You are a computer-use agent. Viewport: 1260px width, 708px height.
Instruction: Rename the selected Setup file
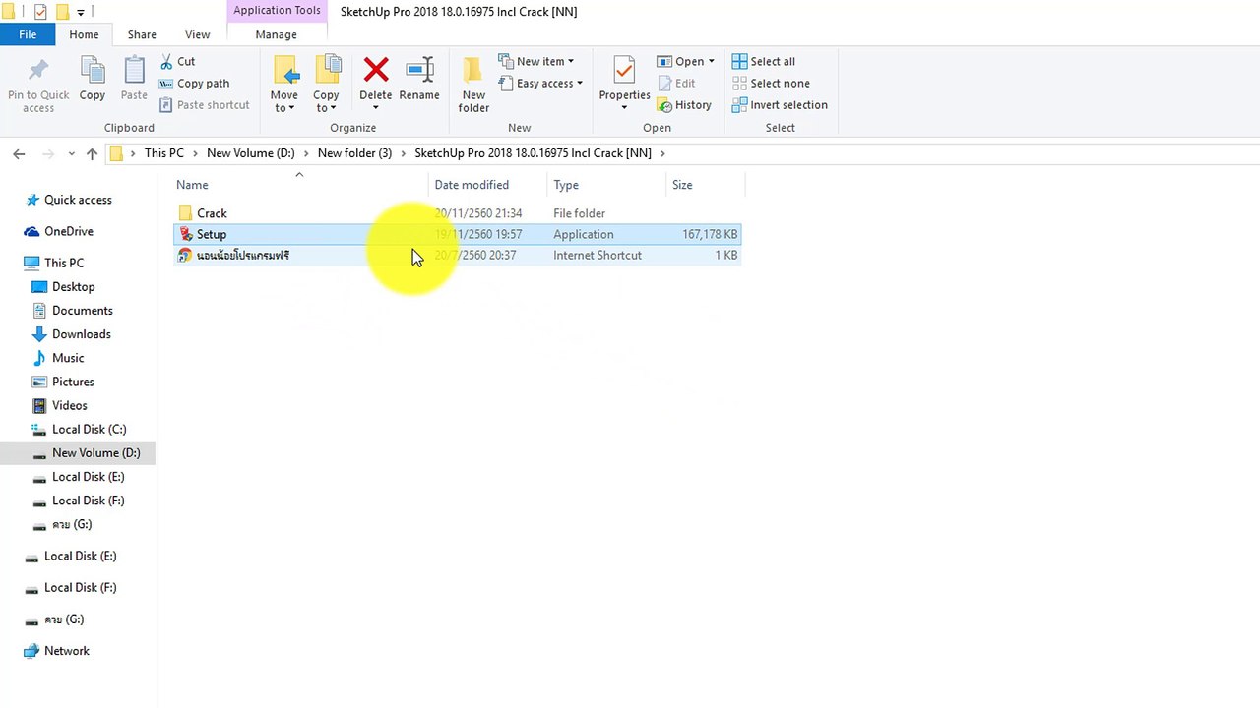coord(419,79)
